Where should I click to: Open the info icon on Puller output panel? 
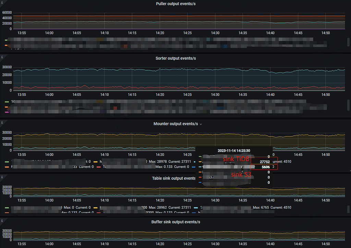pos(2,2)
